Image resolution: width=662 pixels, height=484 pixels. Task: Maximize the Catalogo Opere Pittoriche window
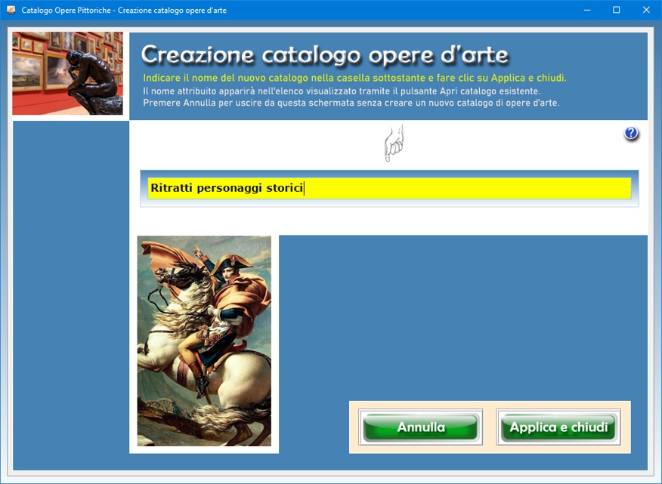tap(617, 10)
